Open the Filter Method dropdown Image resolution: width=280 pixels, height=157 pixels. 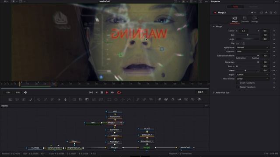click(252, 78)
